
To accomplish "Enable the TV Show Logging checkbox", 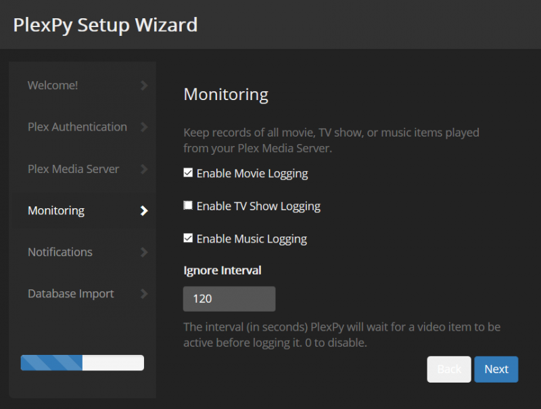I will click(189, 206).
